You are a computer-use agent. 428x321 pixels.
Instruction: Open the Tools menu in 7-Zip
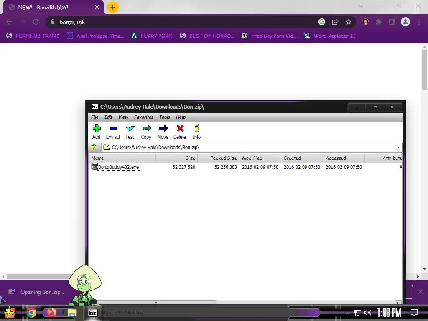165,117
